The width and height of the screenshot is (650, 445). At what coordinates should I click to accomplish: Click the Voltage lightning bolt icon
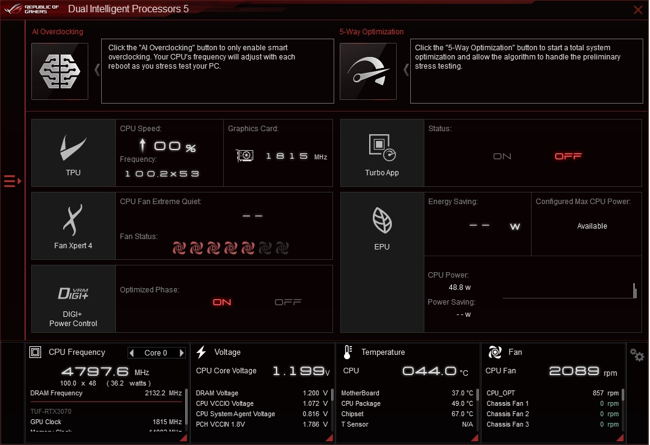tap(202, 352)
